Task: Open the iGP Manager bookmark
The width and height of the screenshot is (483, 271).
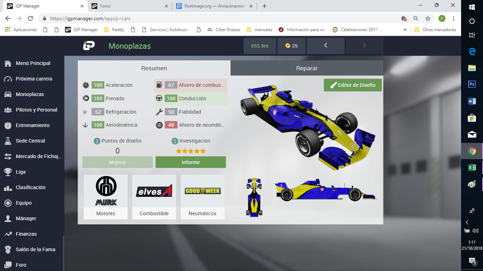Action: [x=82, y=30]
